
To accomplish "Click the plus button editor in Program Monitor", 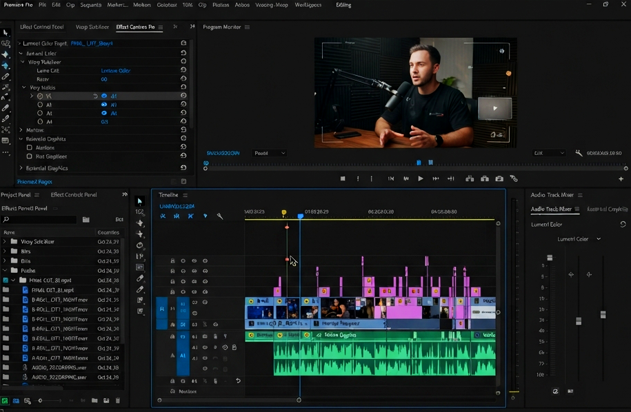I will [621, 179].
